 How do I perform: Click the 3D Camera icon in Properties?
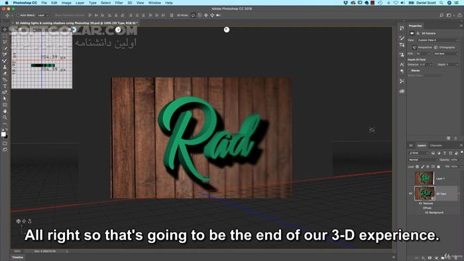point(412,33)
